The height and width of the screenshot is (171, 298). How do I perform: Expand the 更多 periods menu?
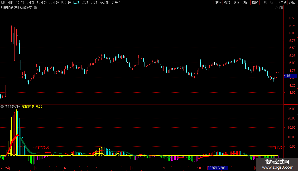point(116,2)
